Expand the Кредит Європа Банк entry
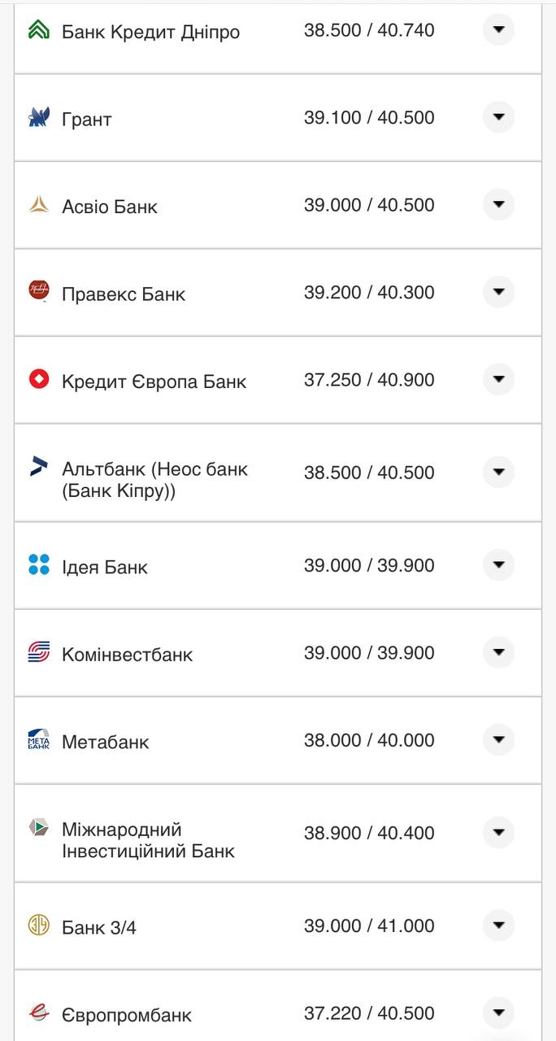Image resolution: width=556 pixels, height=1041 pixels. coord(498,379)
